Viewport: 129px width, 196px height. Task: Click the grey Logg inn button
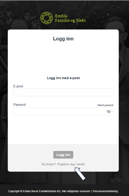click(63, 155)
